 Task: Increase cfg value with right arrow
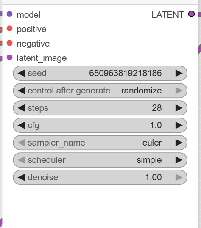click(179, 125)
